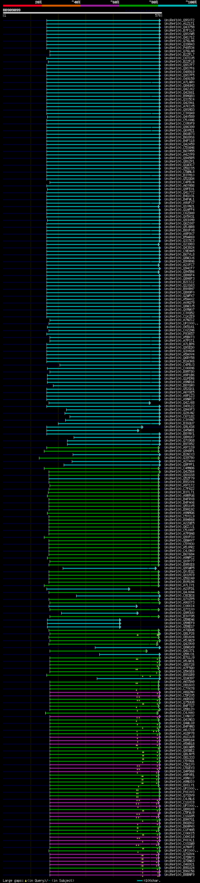
Task: Open last hit UniRef100_B8BNF9
Action: [x=179, y=875]
